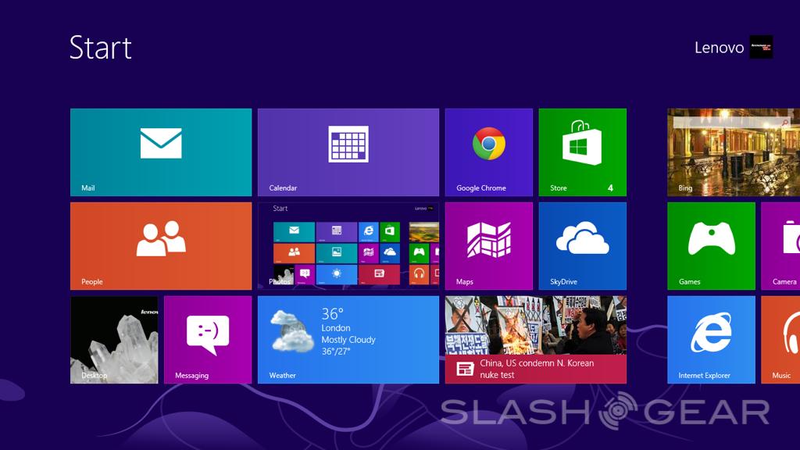
Task: Open the Music tile
Action: [781, 340]
